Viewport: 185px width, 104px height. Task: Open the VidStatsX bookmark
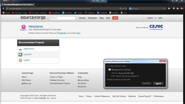tap(67, 13)
